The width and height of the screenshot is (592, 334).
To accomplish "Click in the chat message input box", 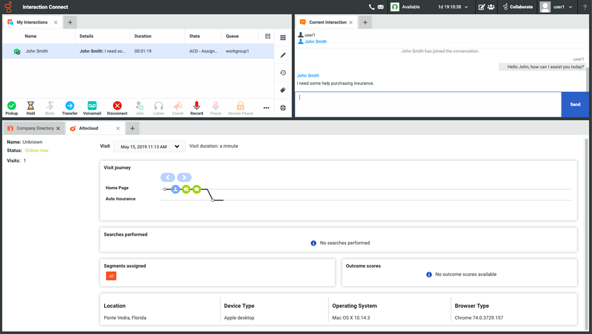I will pyautogui.click(x=427, y=104).
